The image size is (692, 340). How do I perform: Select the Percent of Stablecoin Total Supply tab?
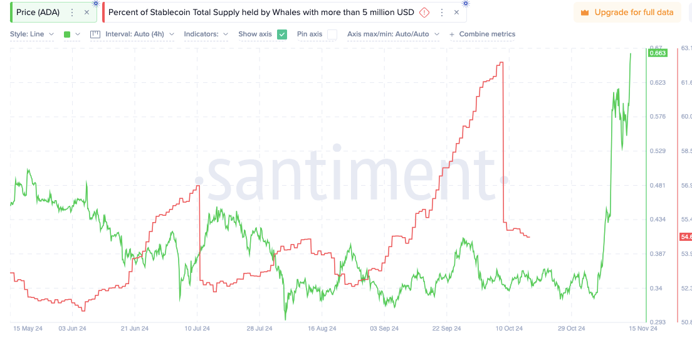click(261, 13)
